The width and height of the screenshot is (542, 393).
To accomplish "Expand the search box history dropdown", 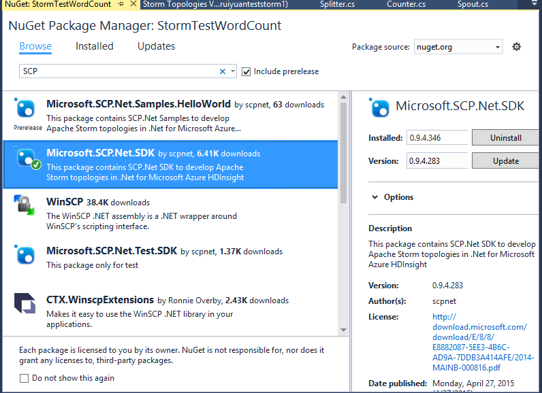I will [x=233, y=71].
